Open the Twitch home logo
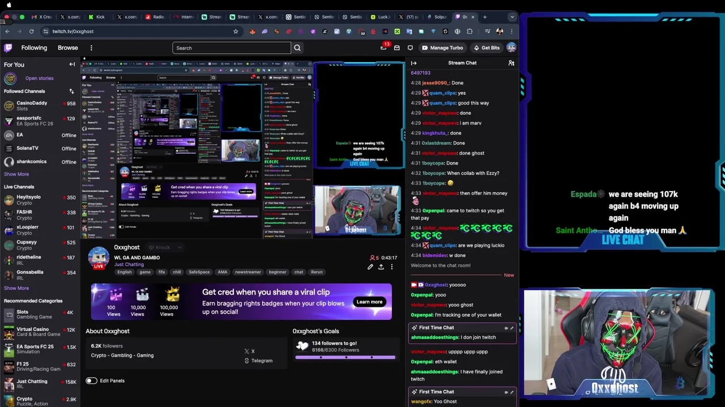 point(8,48)
